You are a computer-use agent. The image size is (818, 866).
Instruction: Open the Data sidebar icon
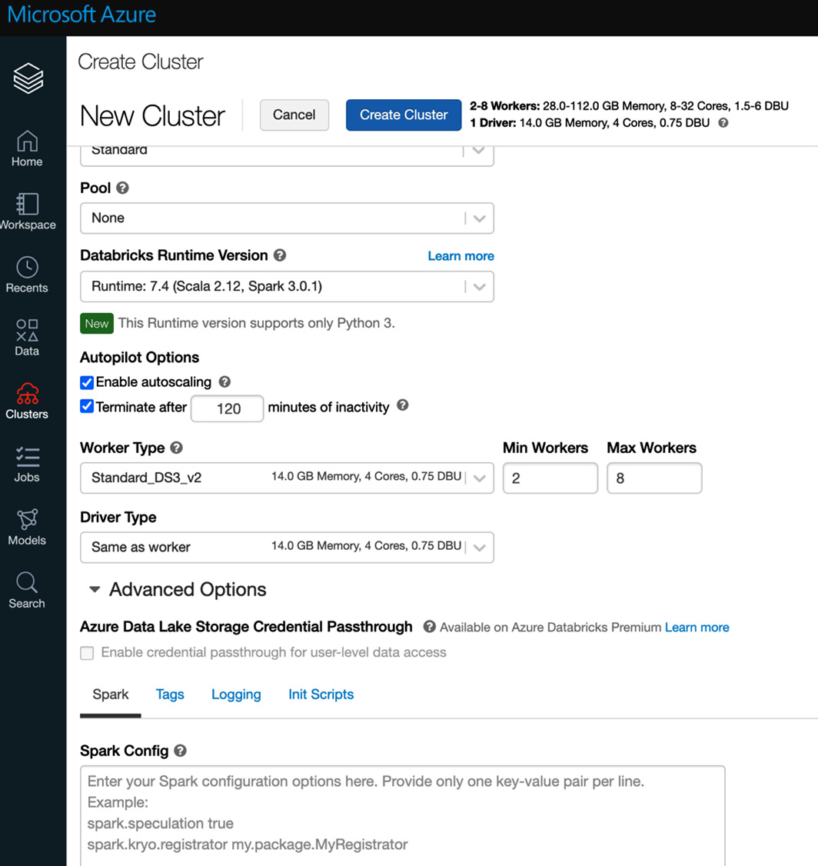[27, 338]
